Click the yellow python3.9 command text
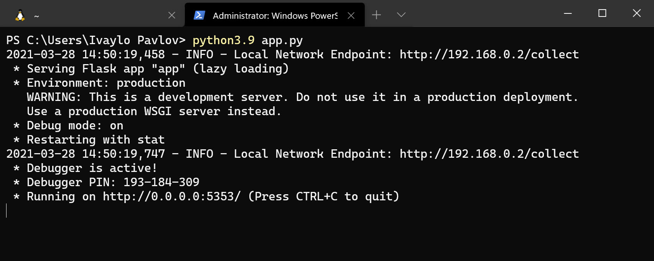 224,40
